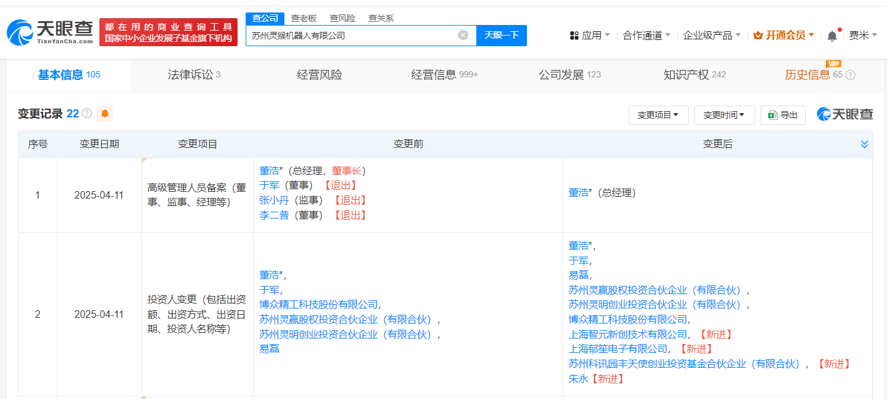Click the 变更日期 column header
887x399 pixels.
click(99, 144)
